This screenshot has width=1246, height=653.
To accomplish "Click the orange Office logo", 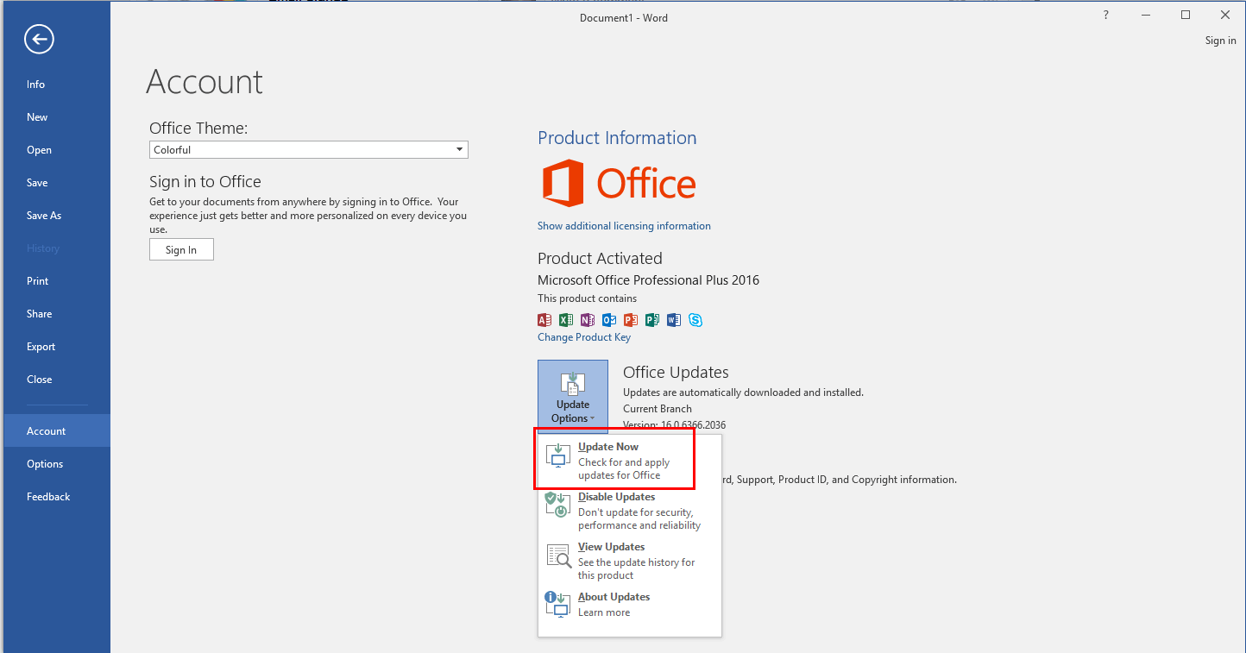I will pyautogui.click(x=619, y=183).
